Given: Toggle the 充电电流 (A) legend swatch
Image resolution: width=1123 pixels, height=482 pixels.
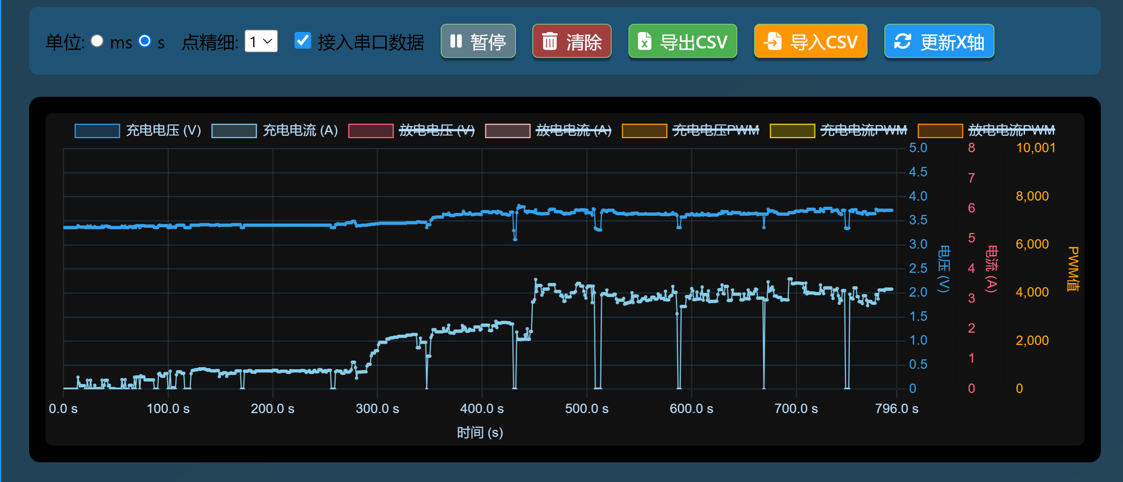Looking at the screenshot, I should coord(234,130).
